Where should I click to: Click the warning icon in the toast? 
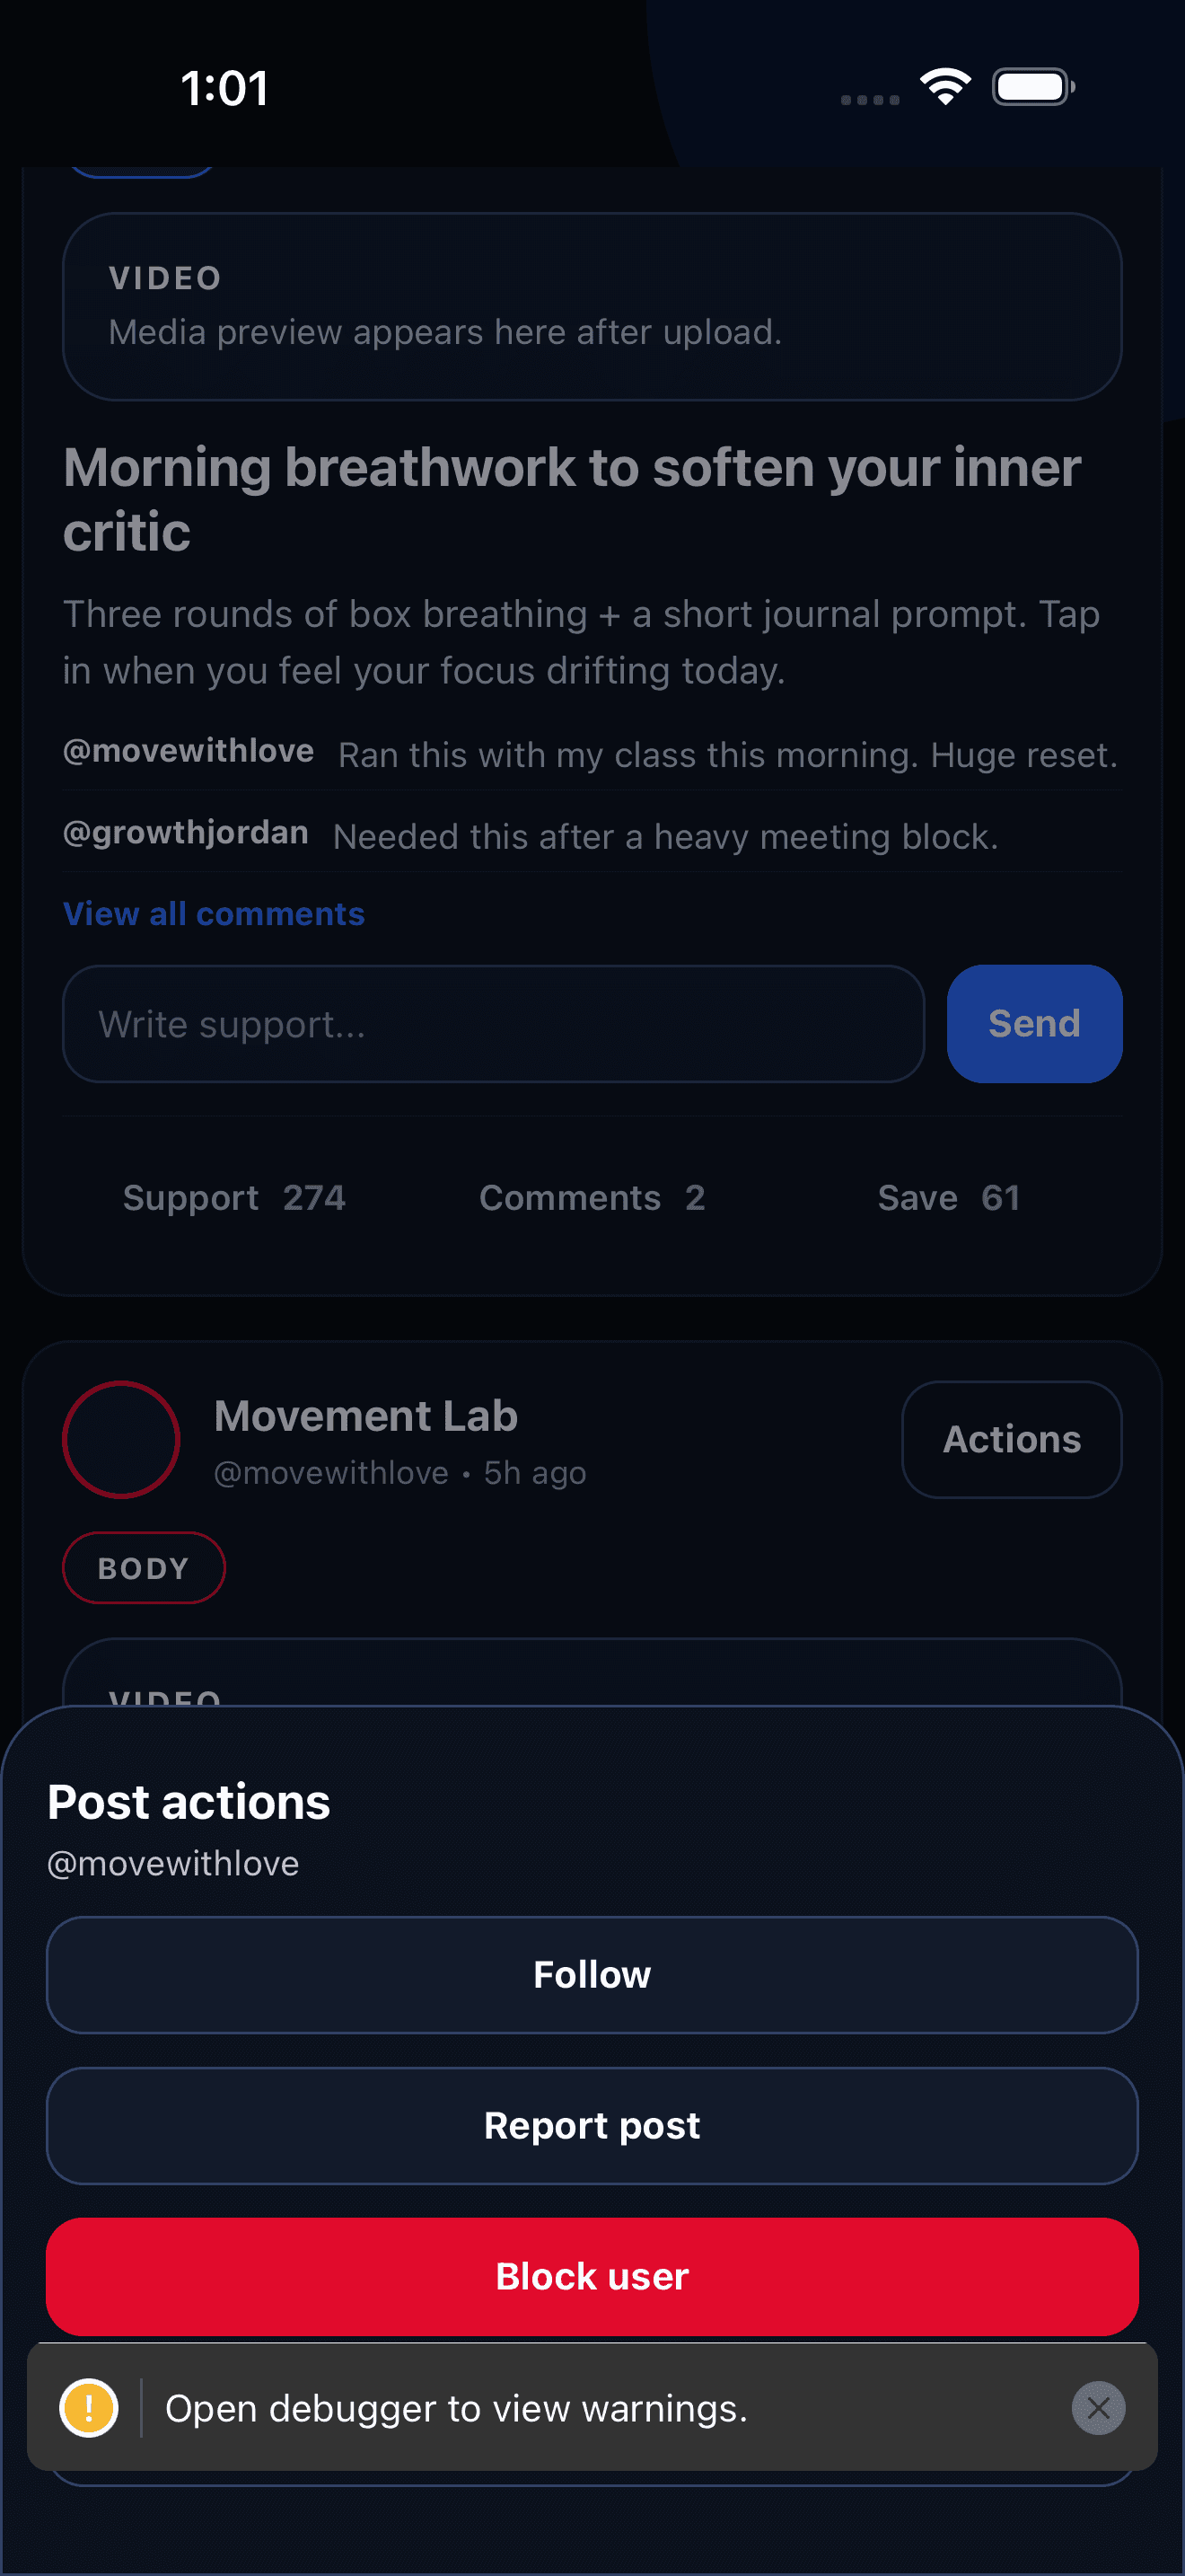(89, 2409)
